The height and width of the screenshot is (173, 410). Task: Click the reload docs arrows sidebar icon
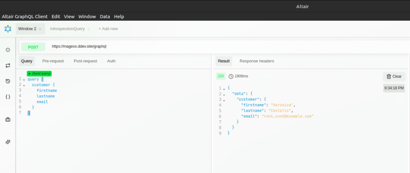(x=8, y=65)
